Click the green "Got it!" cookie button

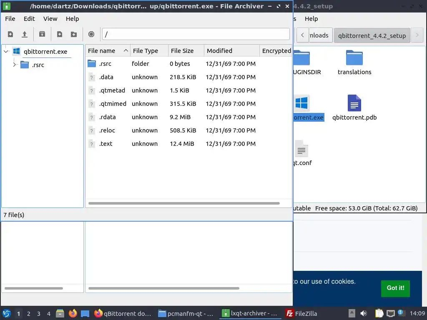pyautogui.click(x=395, y=288)
